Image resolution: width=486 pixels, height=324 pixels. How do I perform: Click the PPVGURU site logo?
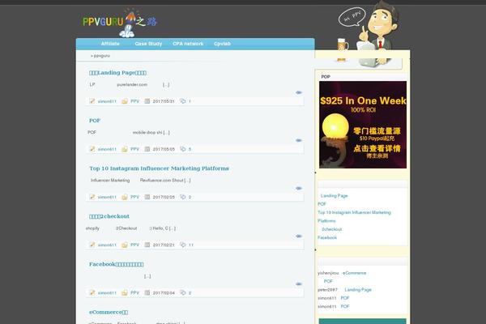(120, 23)
